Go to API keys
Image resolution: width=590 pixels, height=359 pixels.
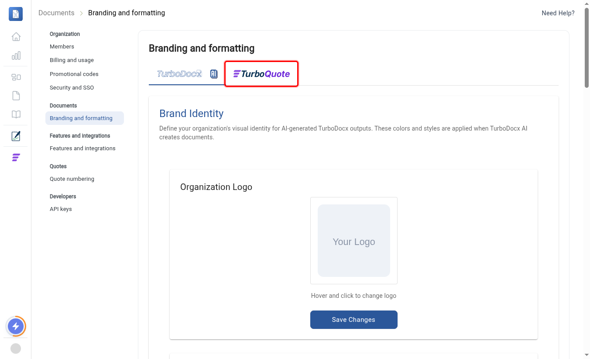tap(61, 209)
